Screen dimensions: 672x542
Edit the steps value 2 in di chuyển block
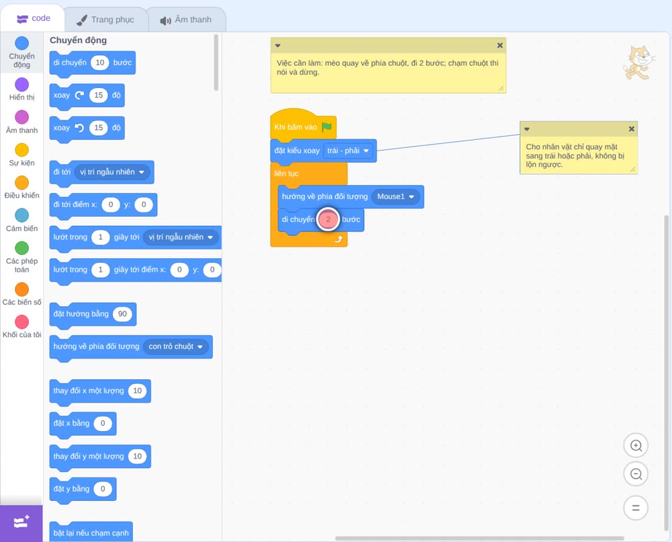[x=329, y=219]
